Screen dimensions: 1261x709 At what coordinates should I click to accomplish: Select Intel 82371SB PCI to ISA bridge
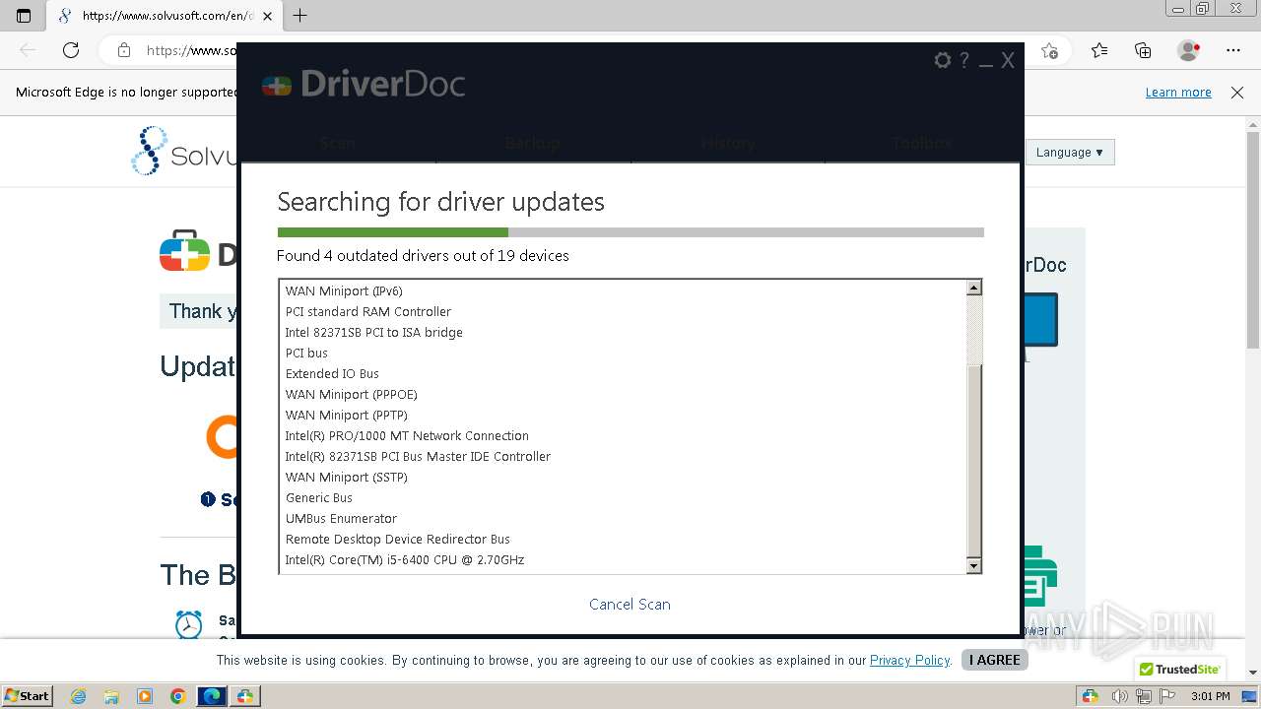(x=374, y=333)
